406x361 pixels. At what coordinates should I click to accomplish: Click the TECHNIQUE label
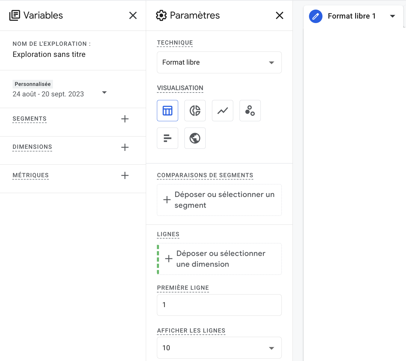pos(175,43)
